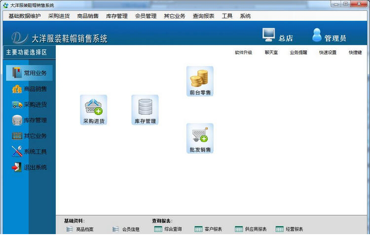
Task: Click 退出系统 exit item in sidebar
Action: pyautogui.click(x=29, y=167)
